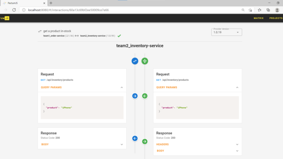Click the zoom magnifier icon in address bar

(x=243, y=10)
